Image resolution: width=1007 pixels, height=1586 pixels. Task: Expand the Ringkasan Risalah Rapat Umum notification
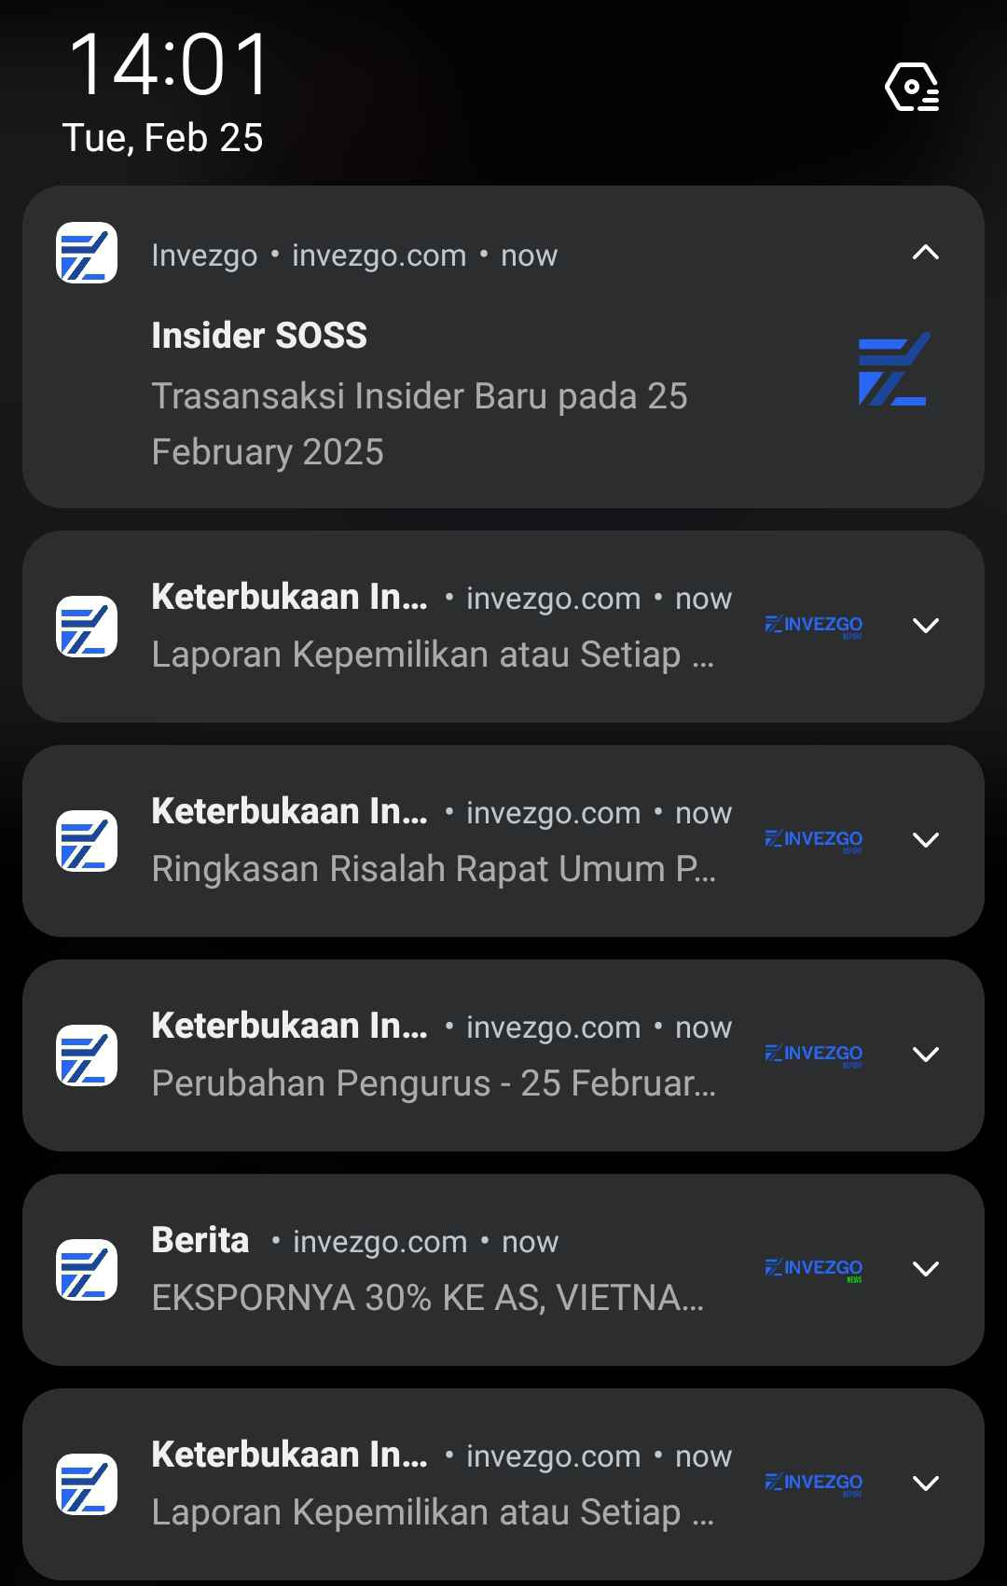coord(925,840)
